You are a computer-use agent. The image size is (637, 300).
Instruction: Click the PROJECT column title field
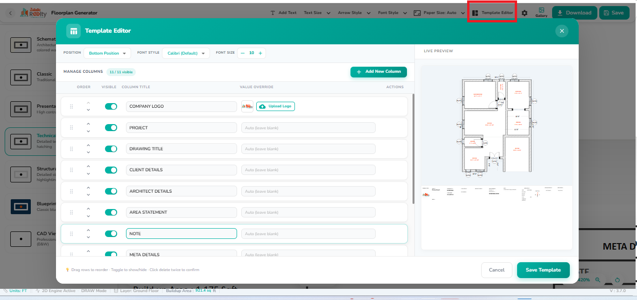tap(181, 127)
